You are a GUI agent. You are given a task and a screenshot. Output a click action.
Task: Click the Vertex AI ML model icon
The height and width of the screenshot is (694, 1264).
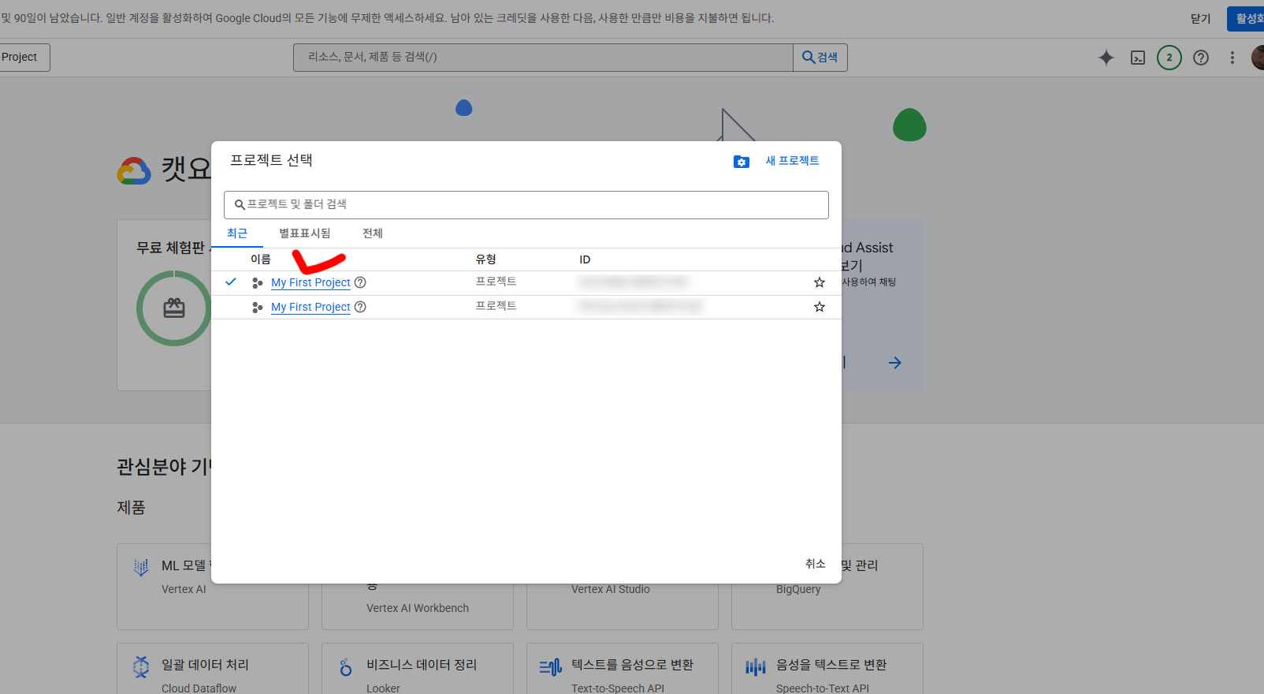click(x=141, y=567)
